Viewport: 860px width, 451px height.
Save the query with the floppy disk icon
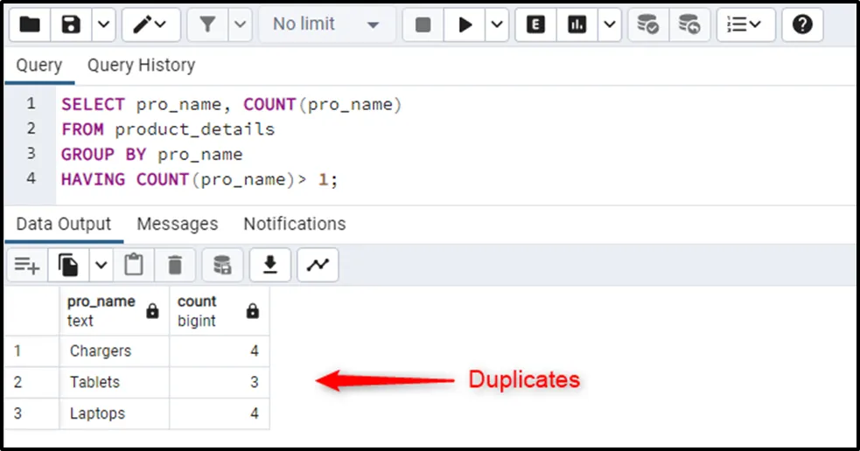(x=71, y=25)
